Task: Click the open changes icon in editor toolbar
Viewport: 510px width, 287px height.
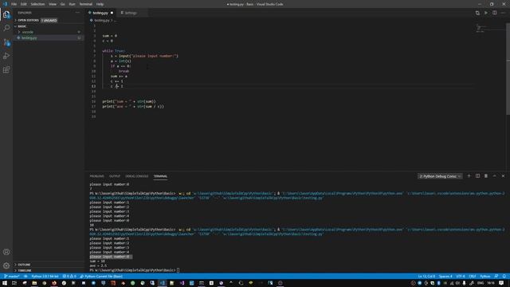Action: pos(477,13)
